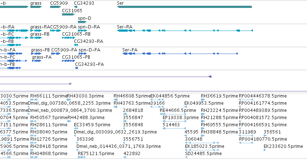Select the 514463 feature label
The height and width of the screenshot is (159, 307).
pos(171,124)
